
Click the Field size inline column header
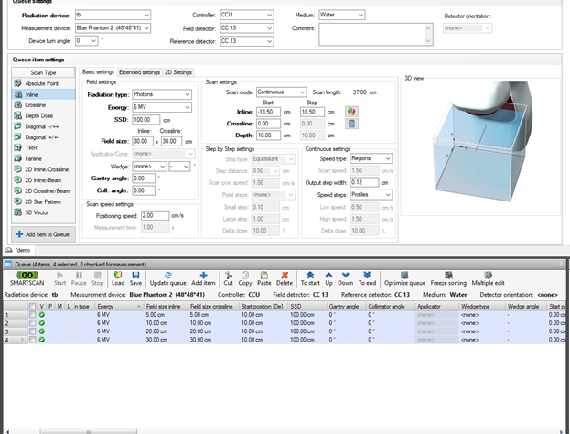tap(166, 307)
